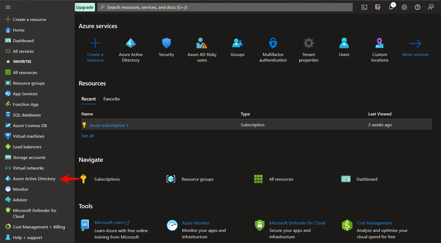Click Microsoft Defender for Cloud shield icon in Tools

260,225
